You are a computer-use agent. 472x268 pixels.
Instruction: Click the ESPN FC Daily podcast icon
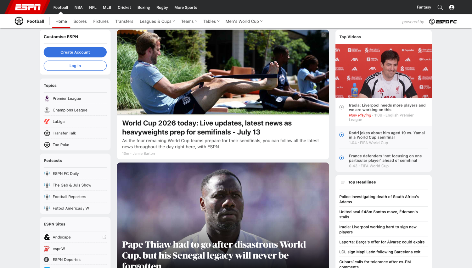pyautogui.click(x=47, y=173)
